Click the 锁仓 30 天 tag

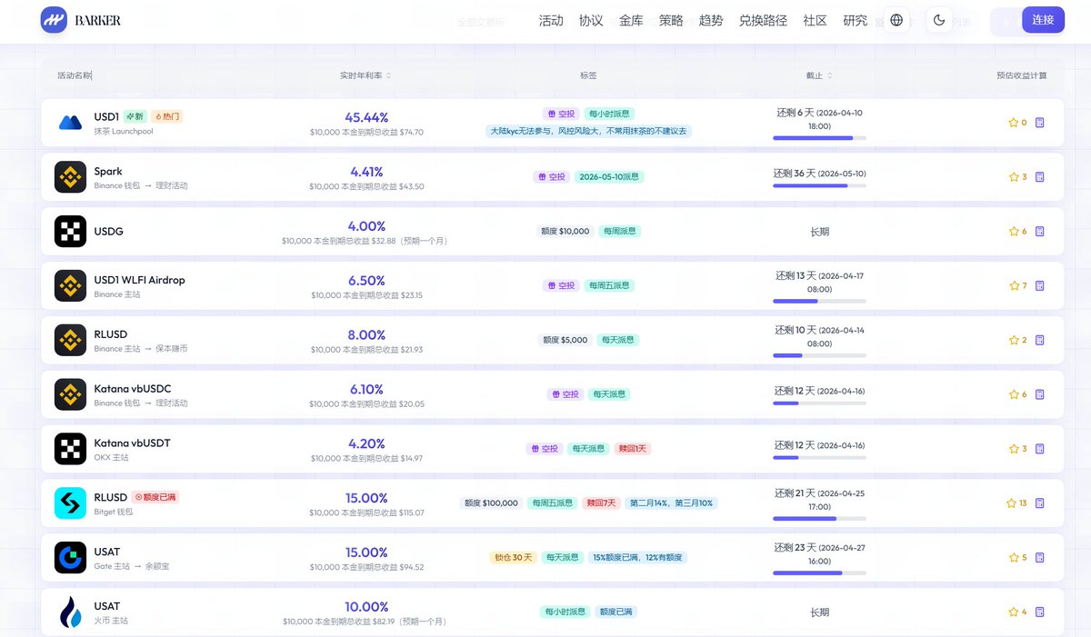(x=513, y=557)
